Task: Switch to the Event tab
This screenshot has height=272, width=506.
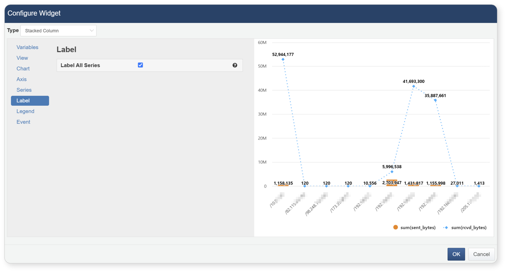Action: click(x=24, y=122)
